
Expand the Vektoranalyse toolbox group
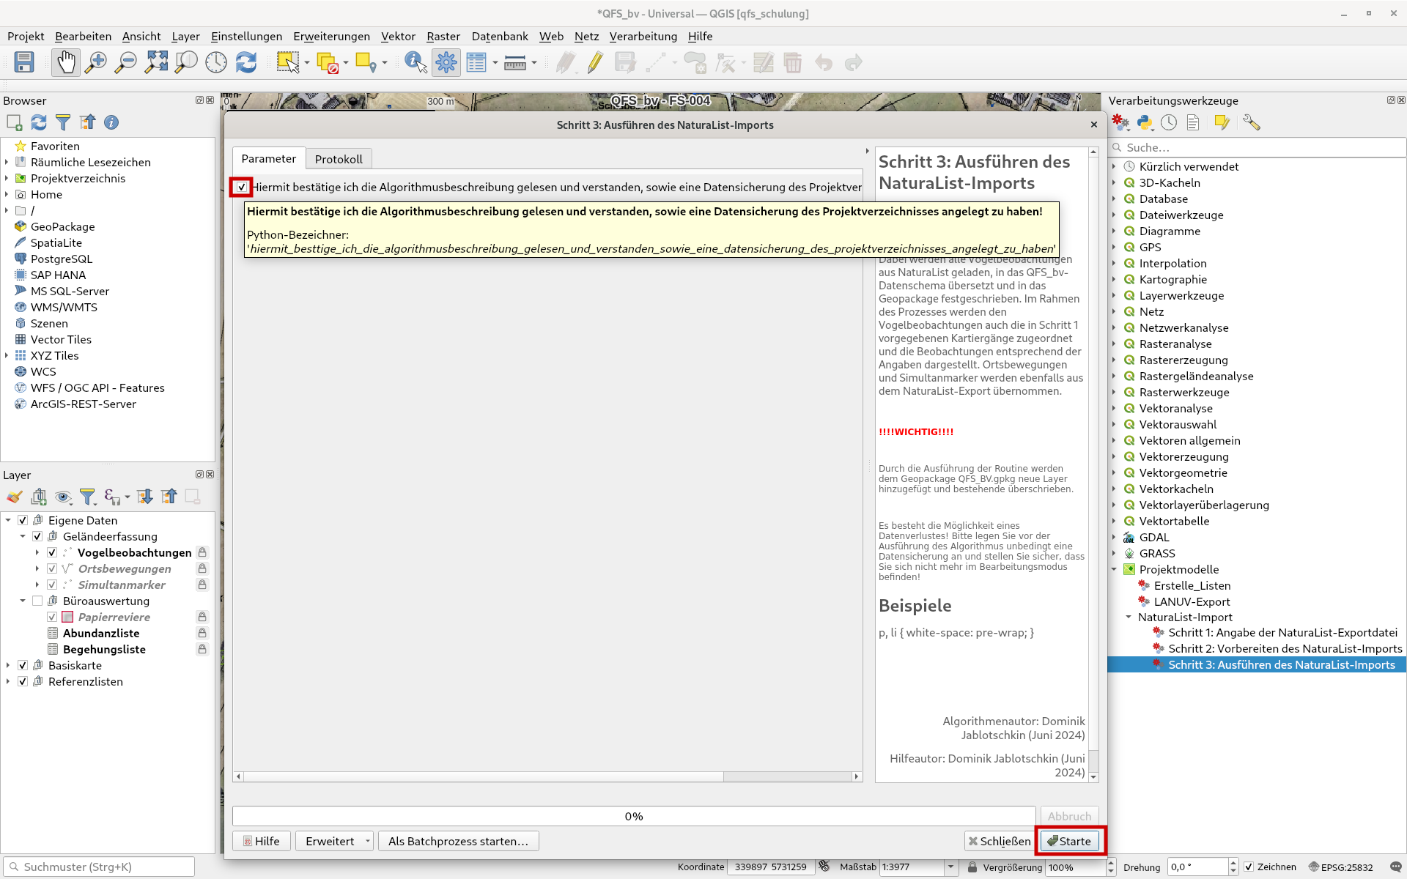click(1115, 409)
